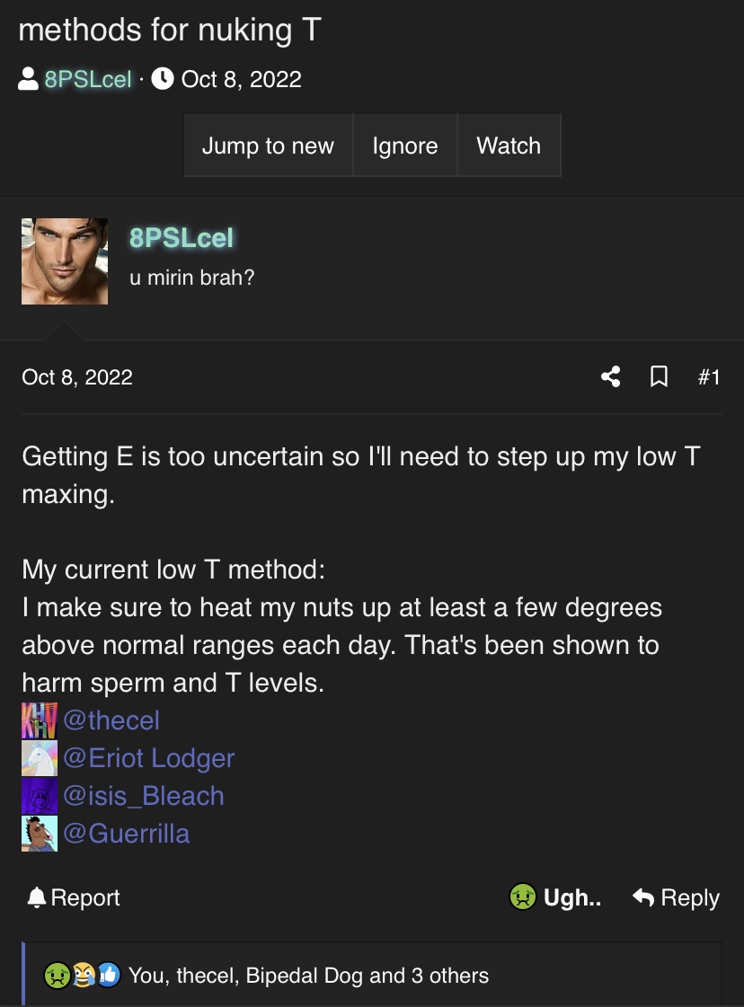Bookmark this post with the bookmark icon
Image resolution: width=744 pixels, height=1007 pixels.
pos(659,376)
